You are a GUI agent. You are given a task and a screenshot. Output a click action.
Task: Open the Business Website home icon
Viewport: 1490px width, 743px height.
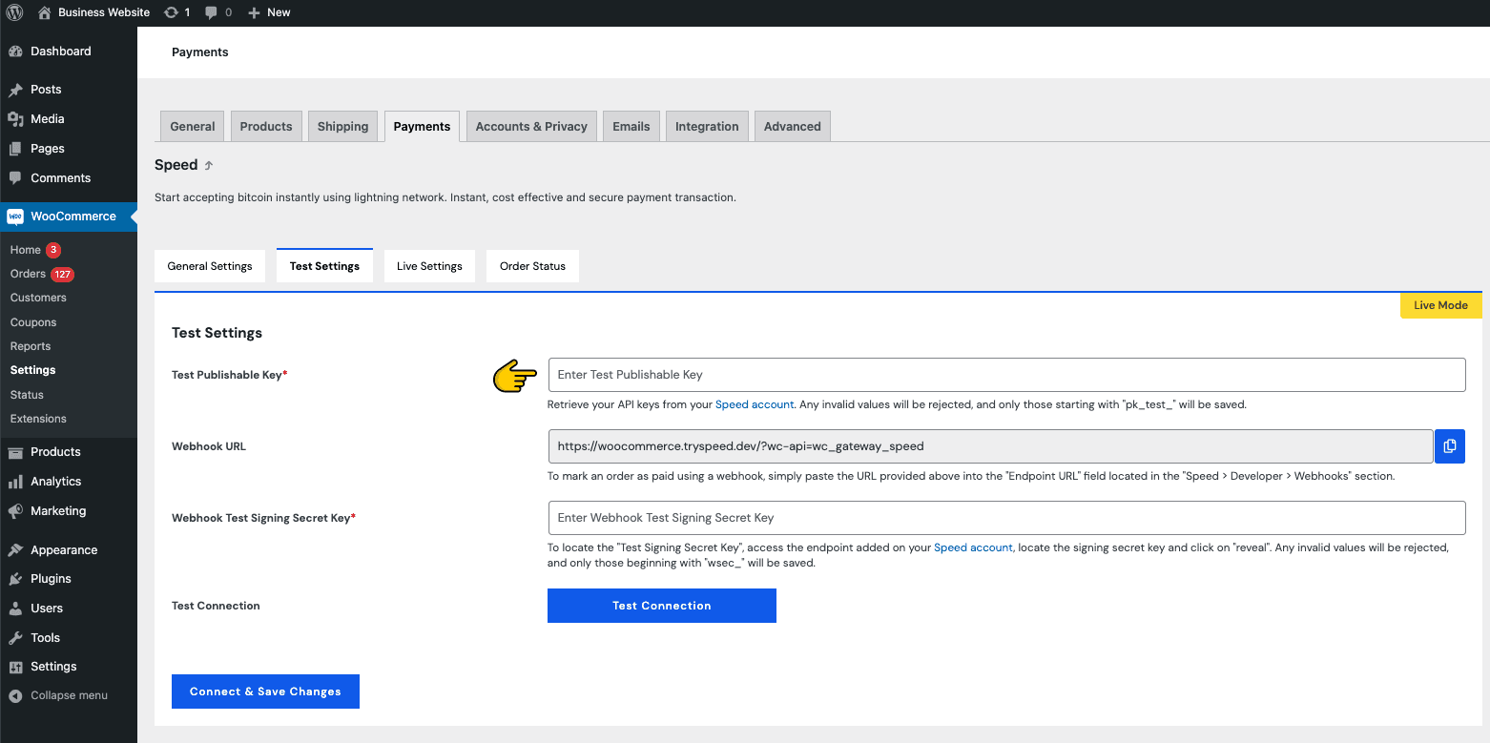[44, 12]
